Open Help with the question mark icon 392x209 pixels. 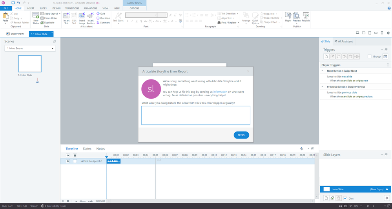point(389,8)
